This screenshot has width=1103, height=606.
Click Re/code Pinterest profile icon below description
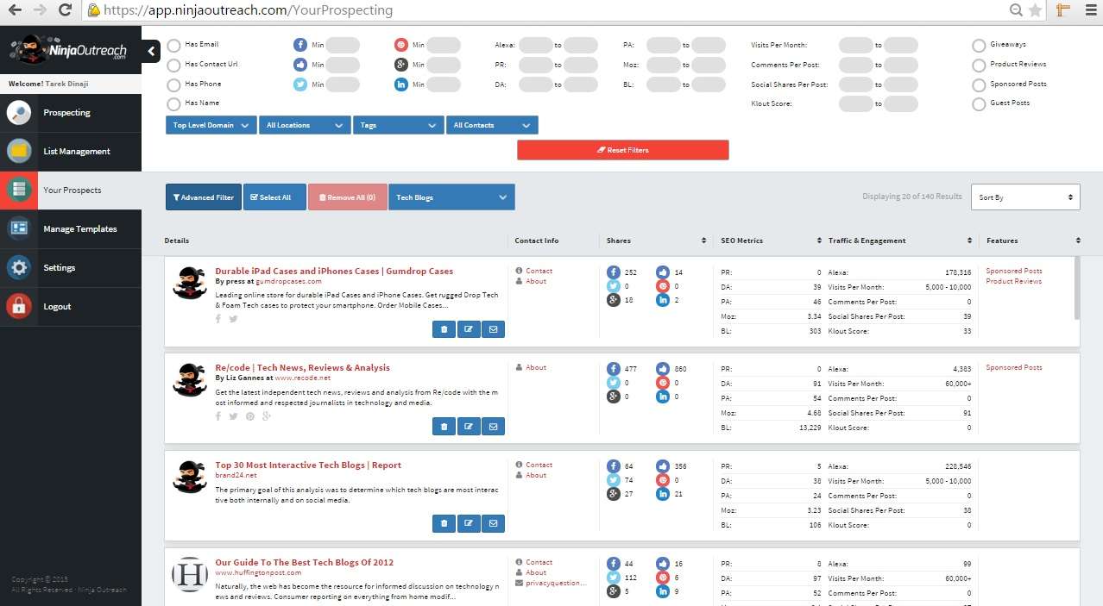(x=250, y=416)
